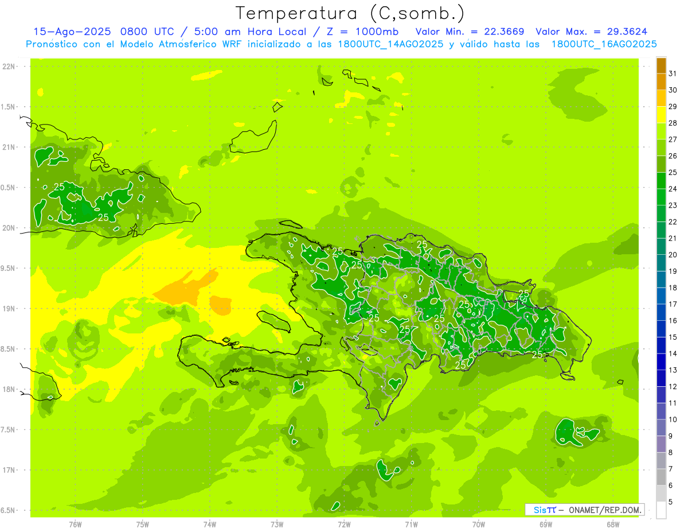Click the '69W' longitude axis label
This screenshot has height=532, width=688.
[545, 525]
